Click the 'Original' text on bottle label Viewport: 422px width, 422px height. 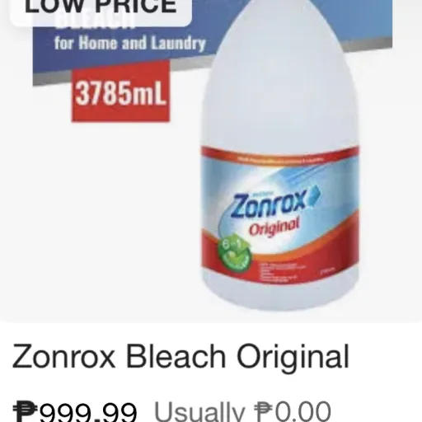[x=274, y=227]
